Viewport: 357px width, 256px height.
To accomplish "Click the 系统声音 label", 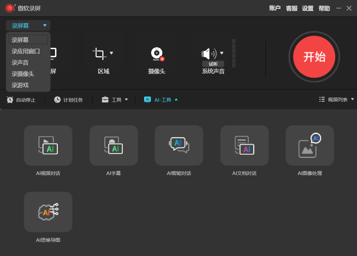I will (x=213, y=71).
